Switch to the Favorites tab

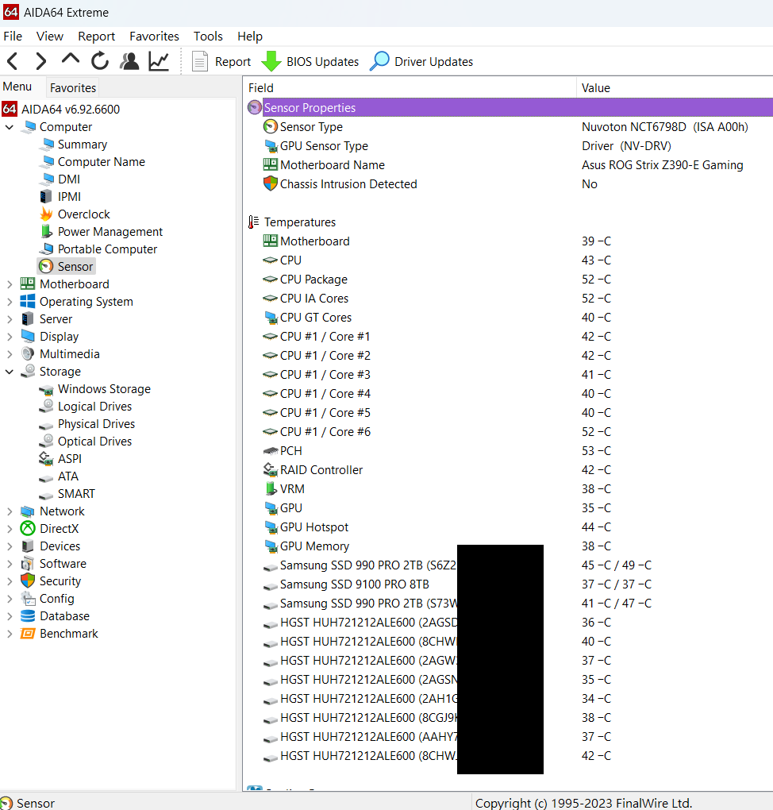tap(72, 87)
